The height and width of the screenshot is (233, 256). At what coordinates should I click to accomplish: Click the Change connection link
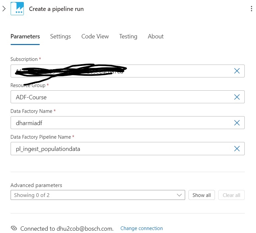141,228
